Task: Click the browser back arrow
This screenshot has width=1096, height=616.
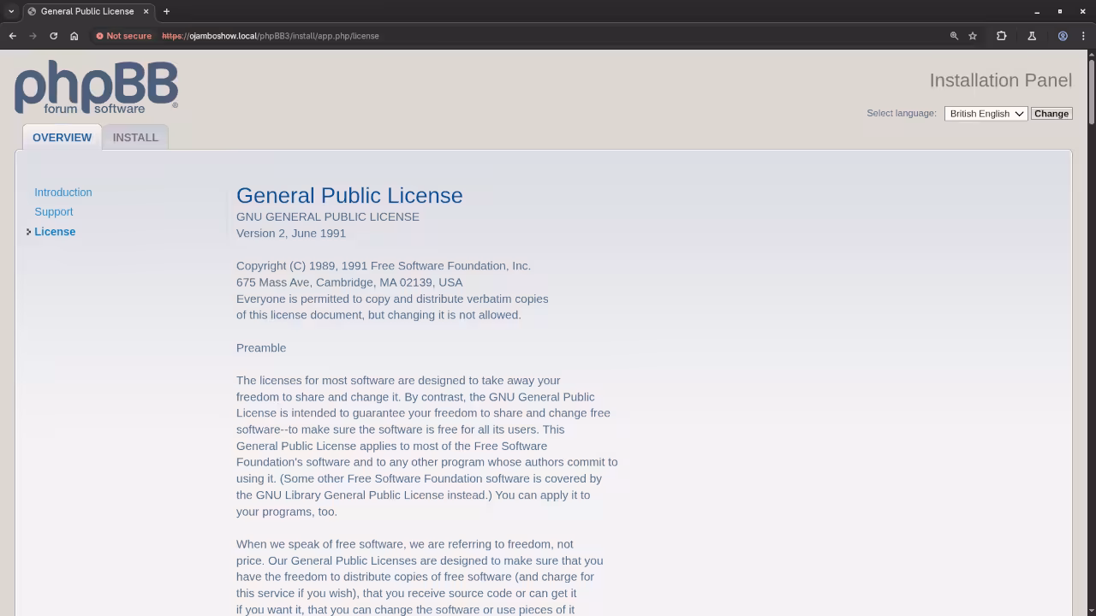Action: click(13, 36)
